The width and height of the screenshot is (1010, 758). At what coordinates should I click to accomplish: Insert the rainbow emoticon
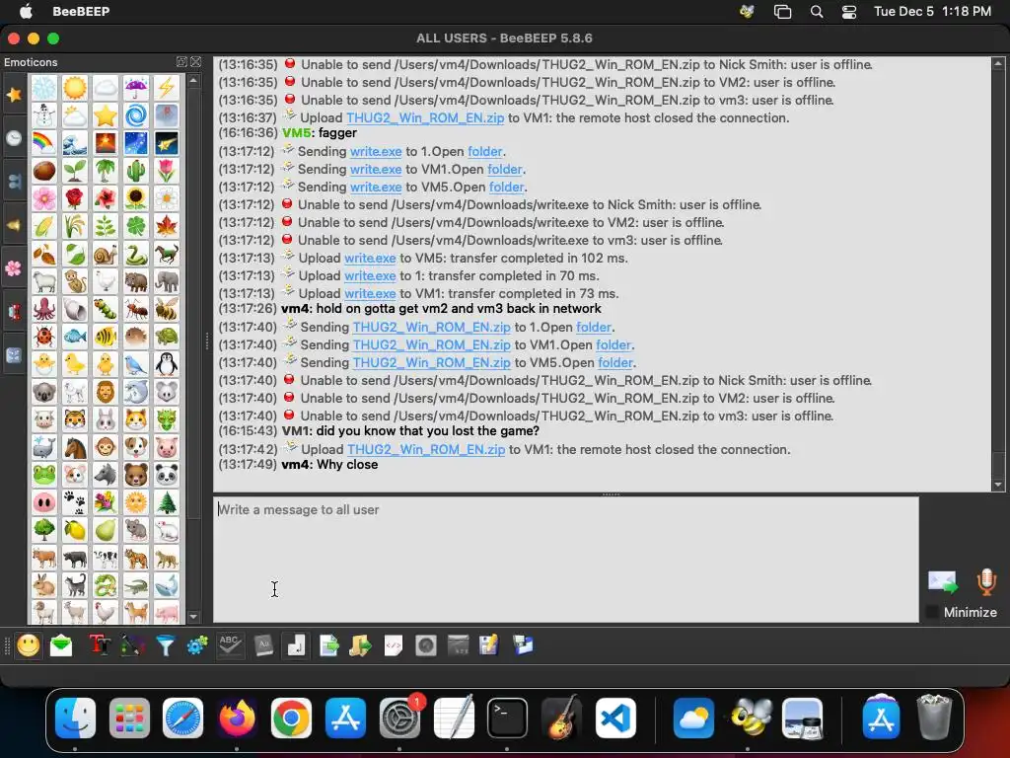(43, 143)
